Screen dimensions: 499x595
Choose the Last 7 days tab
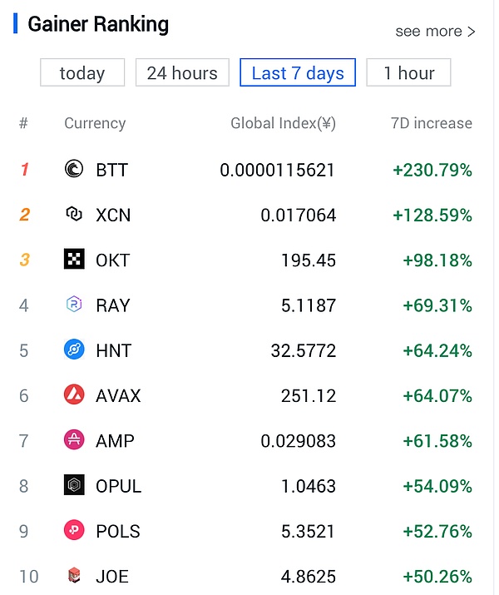click(x=298, y=73)
